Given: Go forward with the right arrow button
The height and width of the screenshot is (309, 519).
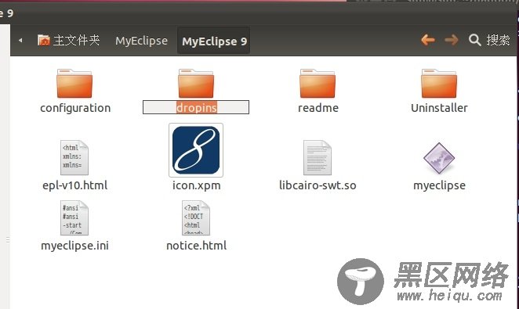Looking at the screenshot, I should click(x=452, y=40).
